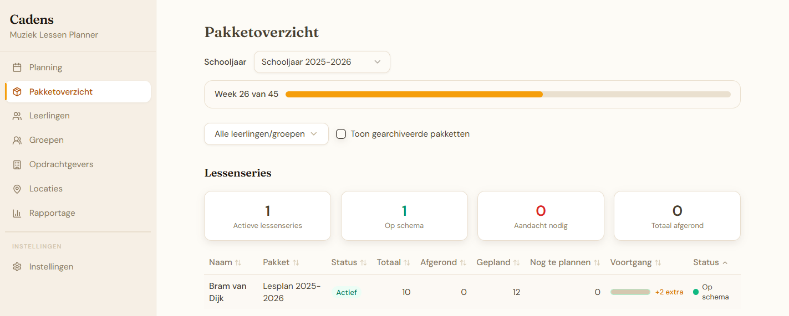This screenshot has width=789, height=316.
Task: Click the Actief status badge
Action: 347,292
